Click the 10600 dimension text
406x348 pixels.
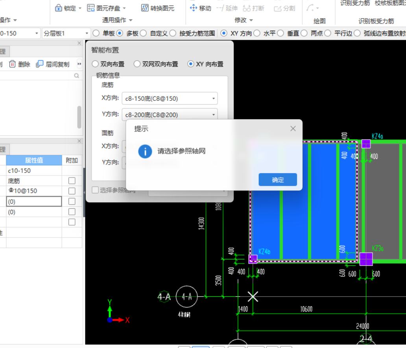306,309
